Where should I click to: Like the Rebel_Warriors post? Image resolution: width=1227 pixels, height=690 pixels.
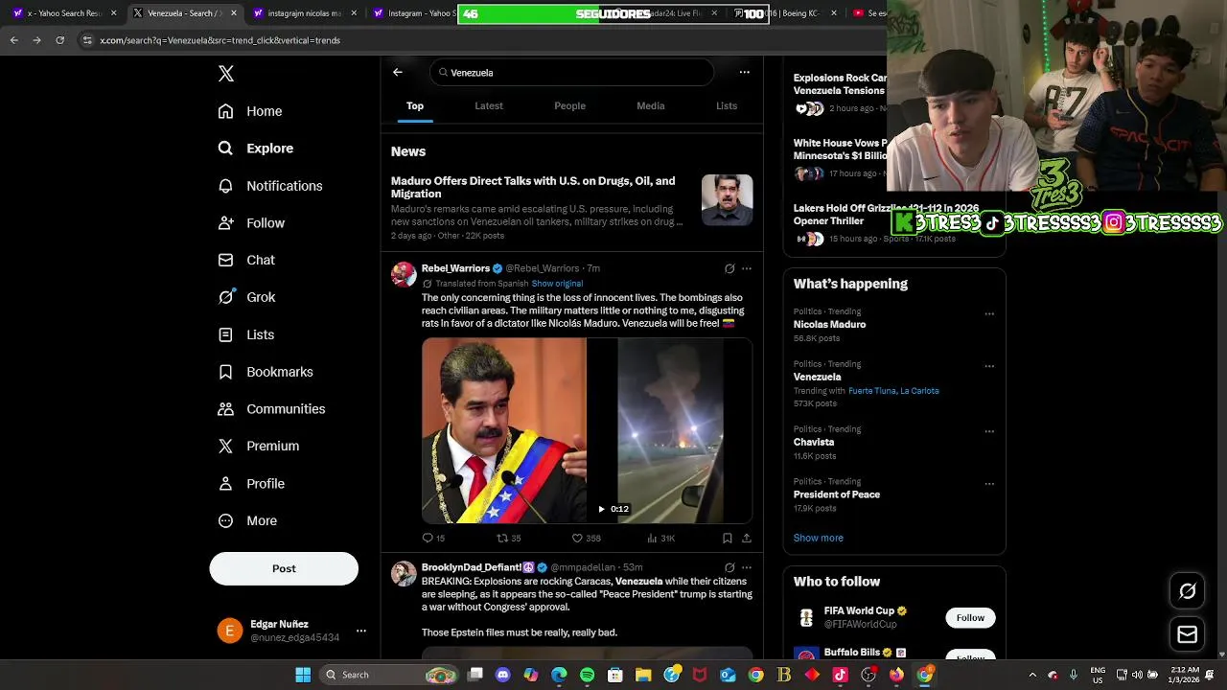pyautogui.click(x=587, y=538)
